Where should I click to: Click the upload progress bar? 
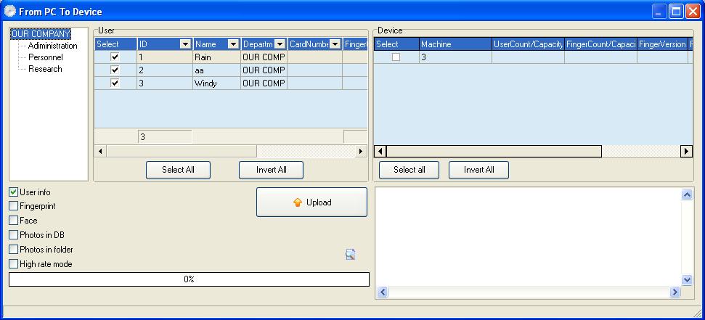pyautogui.click(x=189, y=279)
